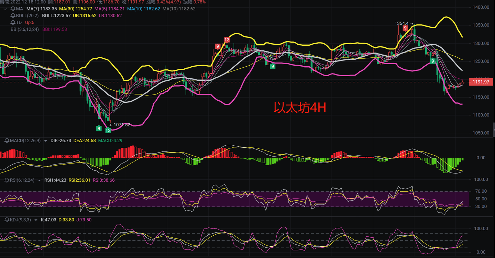This screenshot has height=258, width=495.
Task: Click the green 13 TD sequence marker
Action: pos(108,130)
